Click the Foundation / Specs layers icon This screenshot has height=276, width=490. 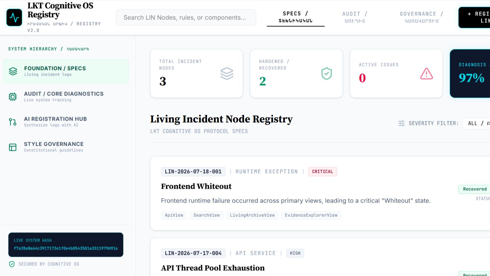[x=13, y=71]
